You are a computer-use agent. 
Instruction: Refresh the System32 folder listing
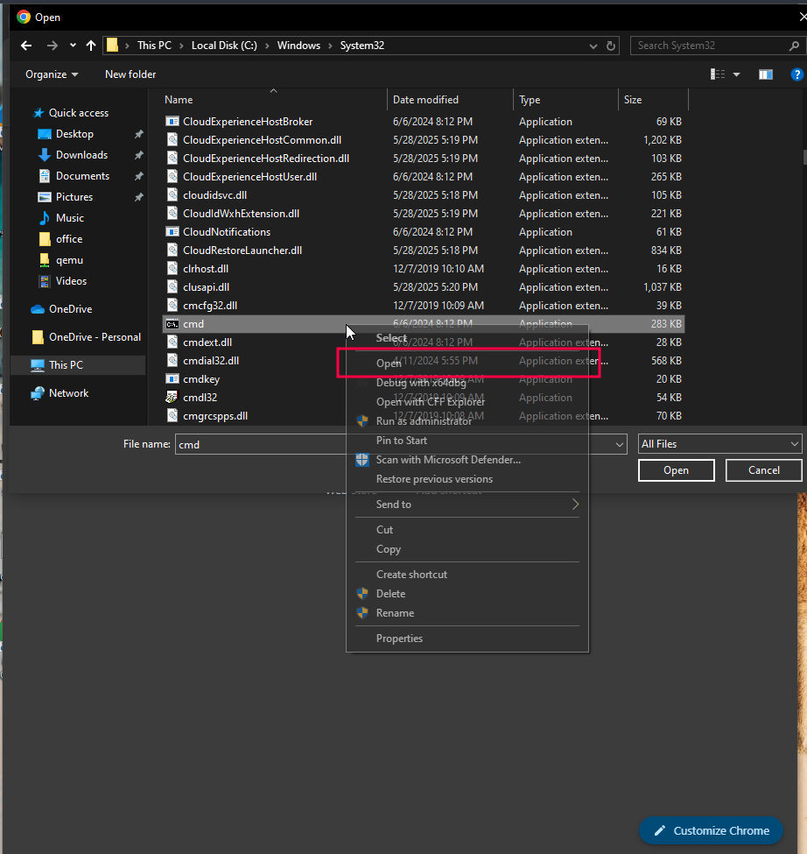611,46
